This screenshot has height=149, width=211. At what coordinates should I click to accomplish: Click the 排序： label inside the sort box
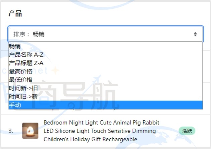(x=22, y=34)
